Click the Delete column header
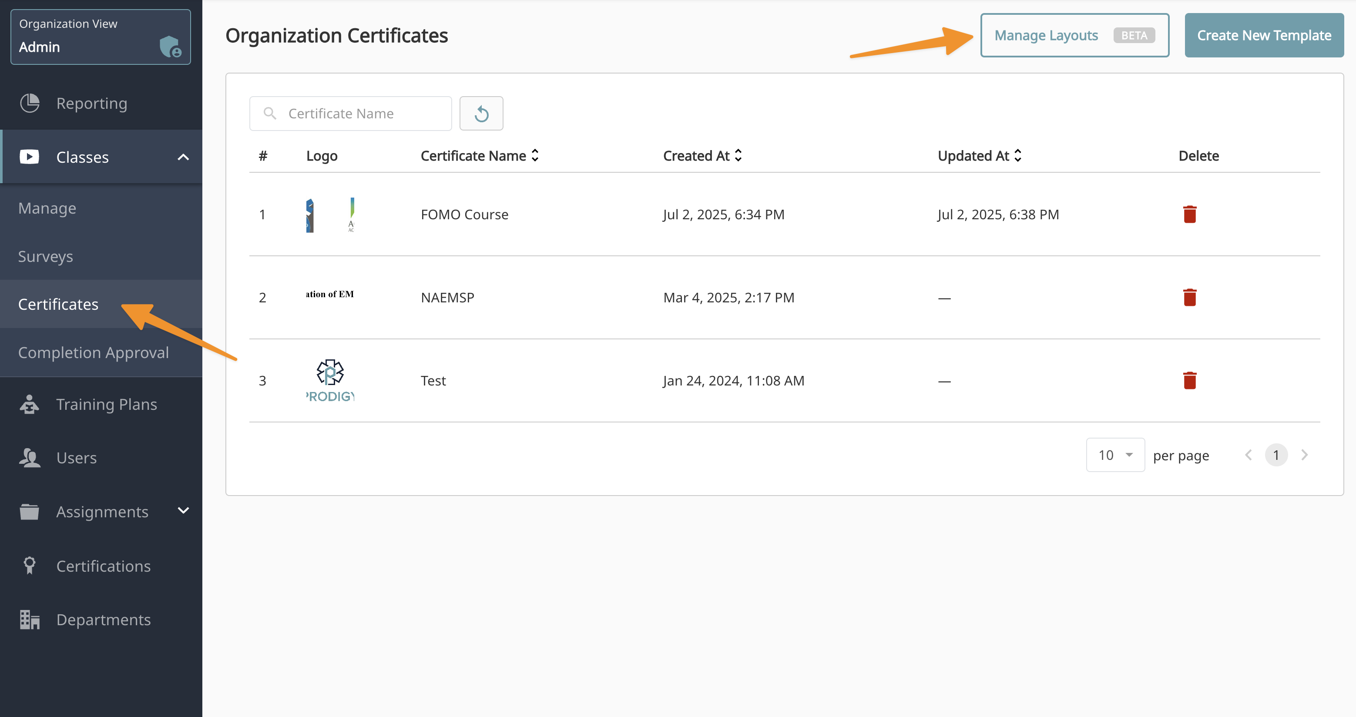This screenshot has width=1356, height=717. pos(1198,156)
